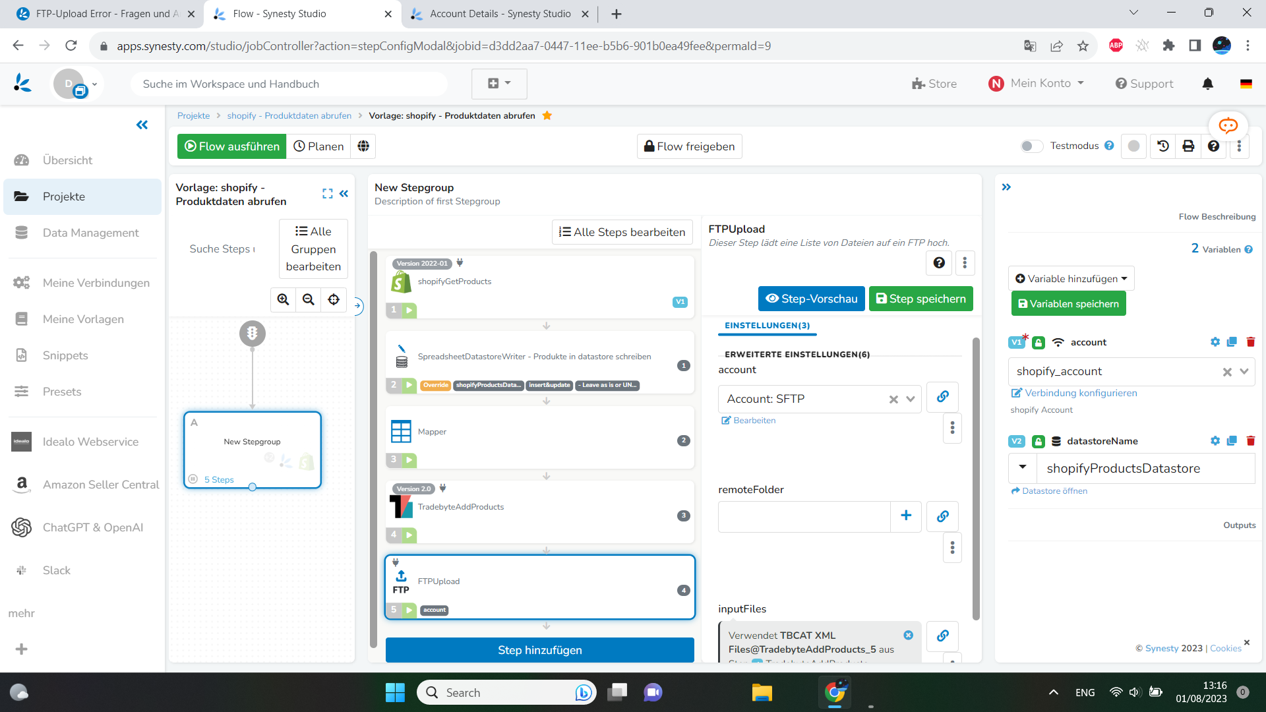Add entry with remoteFolder plus button
The image size is (1266, 712).
click(x=906, y=516)
